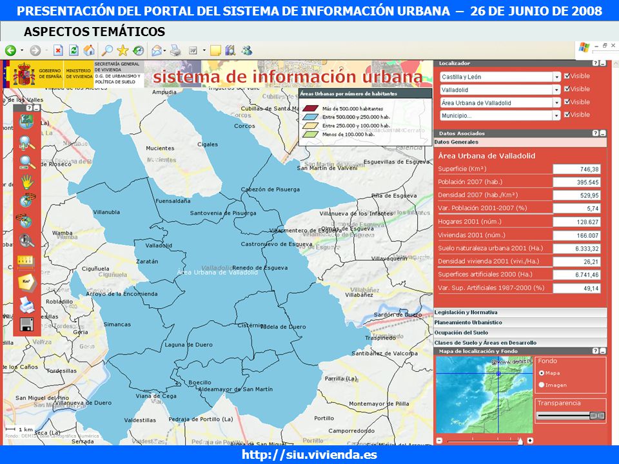This screenshot has width=619, height=464.
Task: Open Edit with Word icon
Action: coord(193,50)
